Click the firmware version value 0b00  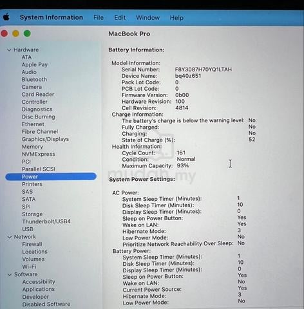pyautogui.click(x=182, y=95)
